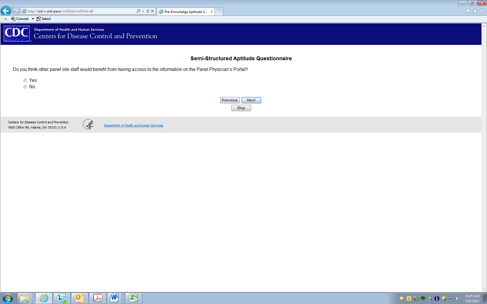Screen dimensions: 487x304
Task: Click the blue information tray icon
Action: [x=437, y=298]
